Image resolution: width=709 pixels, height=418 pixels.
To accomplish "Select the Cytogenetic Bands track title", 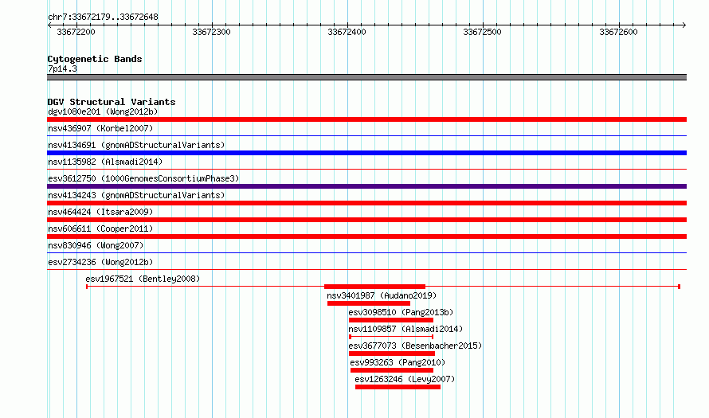I will coord(95,59).
